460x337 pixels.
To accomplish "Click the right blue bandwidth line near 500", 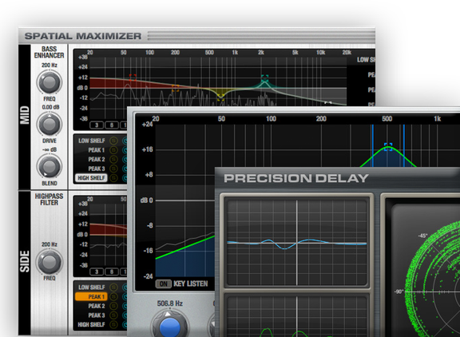I will [403, 145].
